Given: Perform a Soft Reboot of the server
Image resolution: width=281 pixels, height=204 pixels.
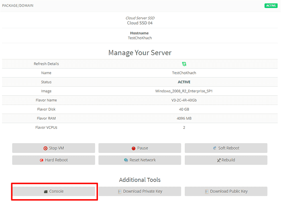Looking at the screenshot, I should point(226,148).
